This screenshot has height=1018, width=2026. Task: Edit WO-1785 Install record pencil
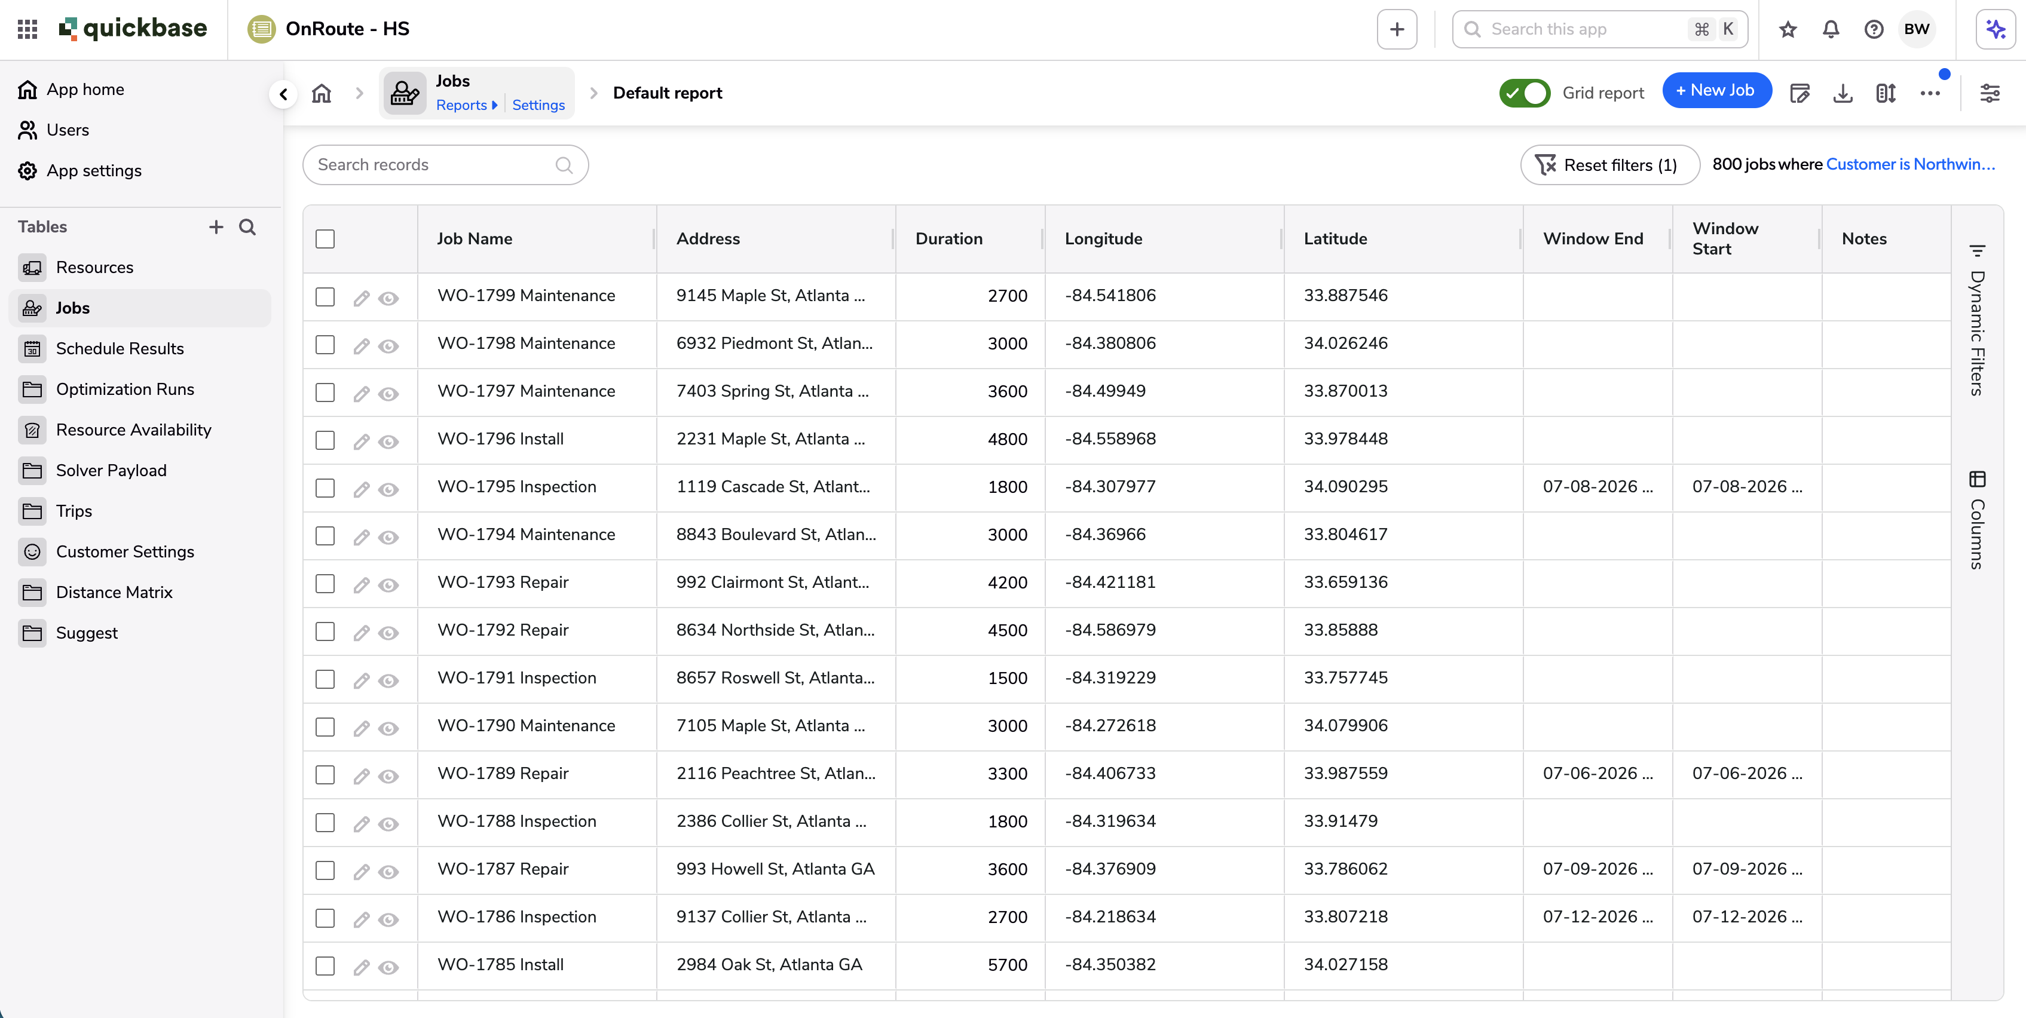(x=361, y=967)
